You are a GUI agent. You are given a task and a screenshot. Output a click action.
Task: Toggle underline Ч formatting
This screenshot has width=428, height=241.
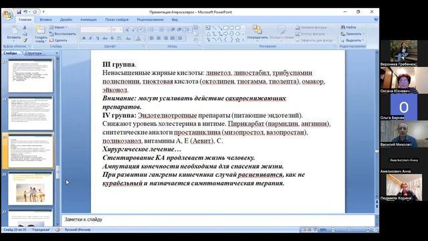click(x=98, y=39)
